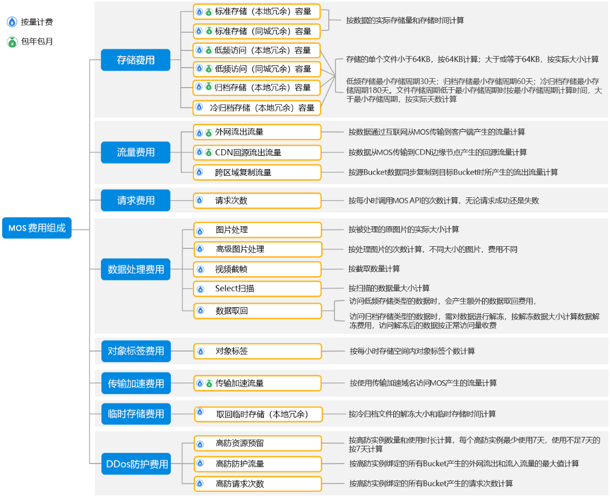The image size is (610, 499).
Task: Select the MOS 费用组成 root node
Action: [x=37, y=228]
